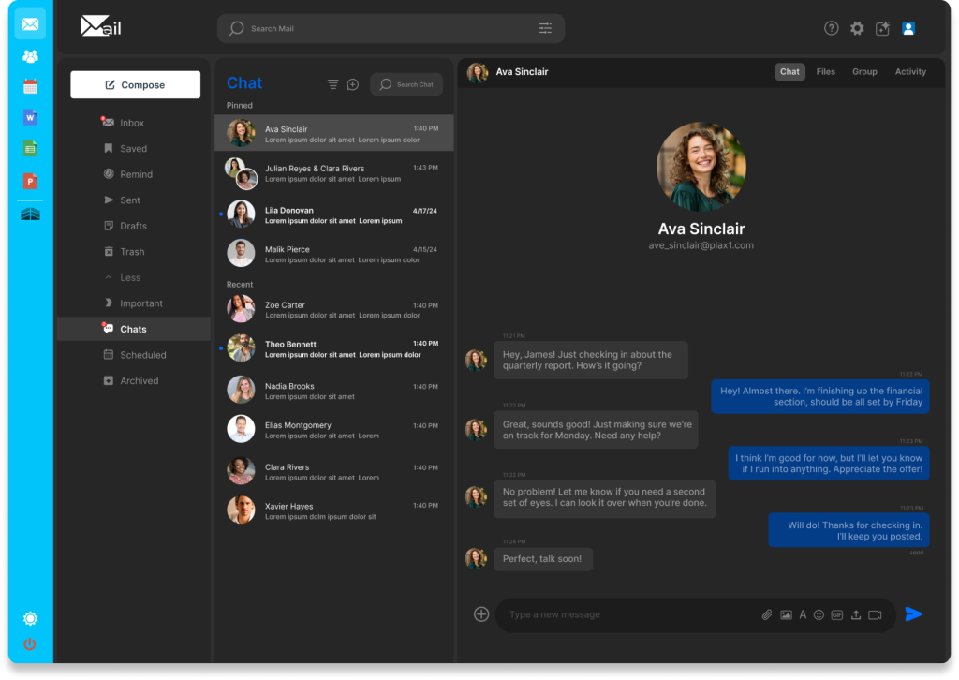Open the emoji picker icon
This screenshot has width=959, height=680.
(819, 615)
